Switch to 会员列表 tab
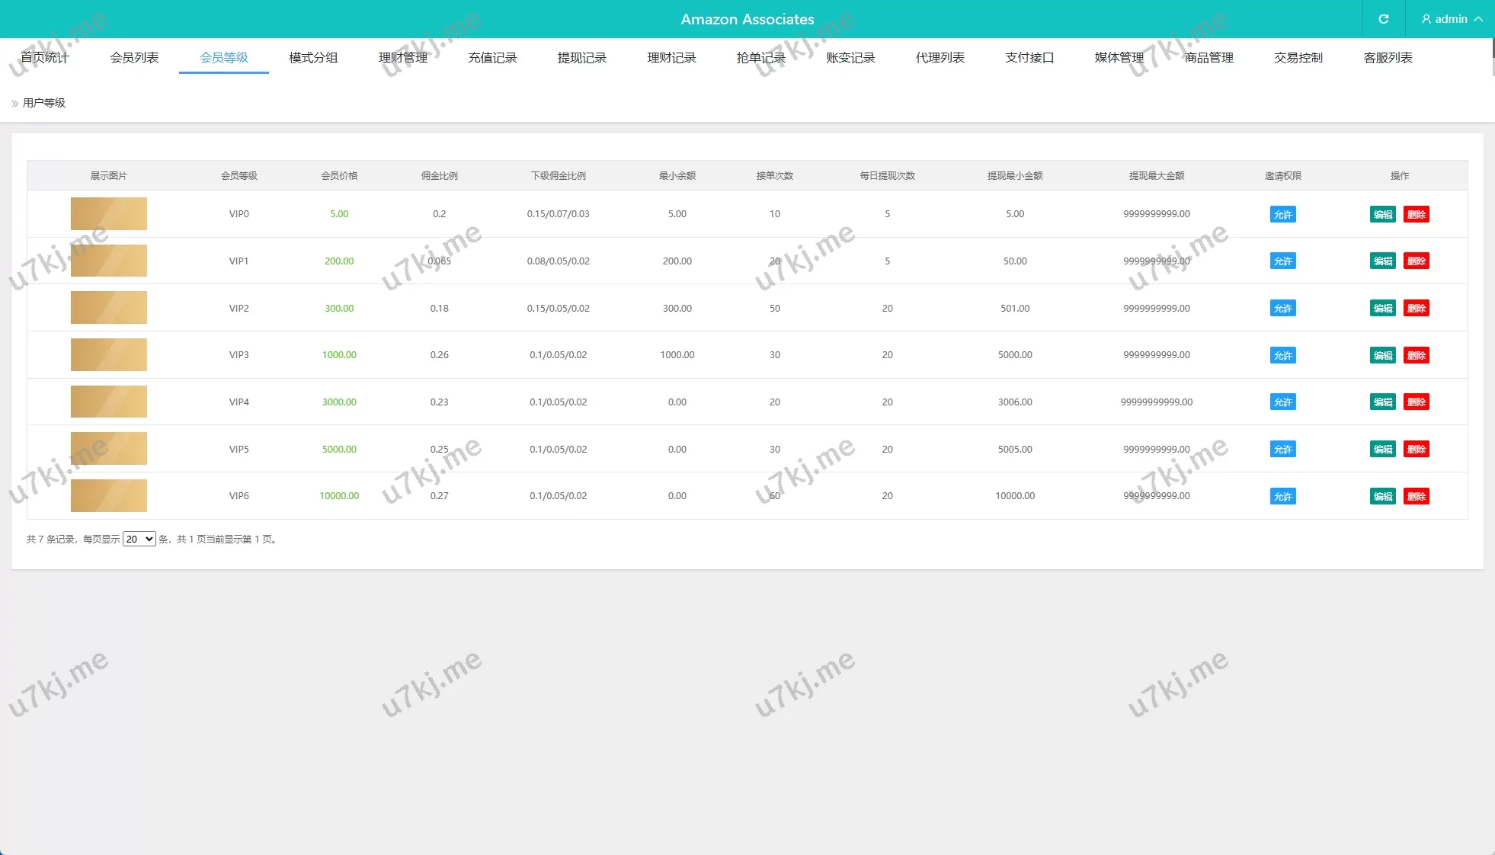The width and height of the screenshot is (1495, 855). 134,58
